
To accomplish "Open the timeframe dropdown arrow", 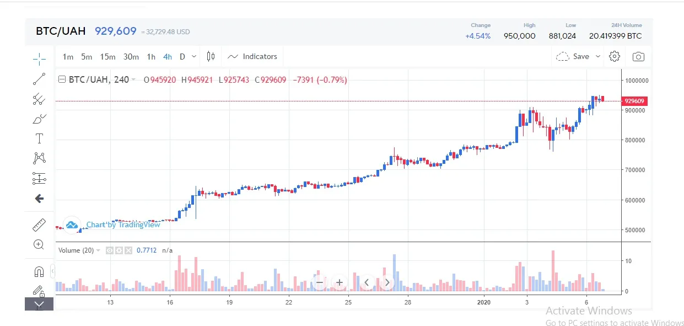I will pos(194,57).
